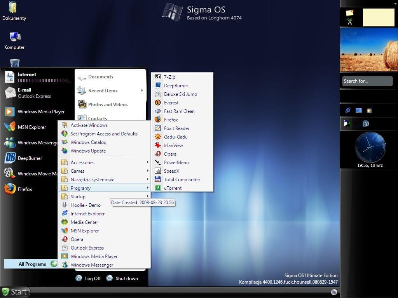Launch DeepBurner icon in Programy submenu
The height and width of the screenshot is (298, 398).
(x=158, y=86)
